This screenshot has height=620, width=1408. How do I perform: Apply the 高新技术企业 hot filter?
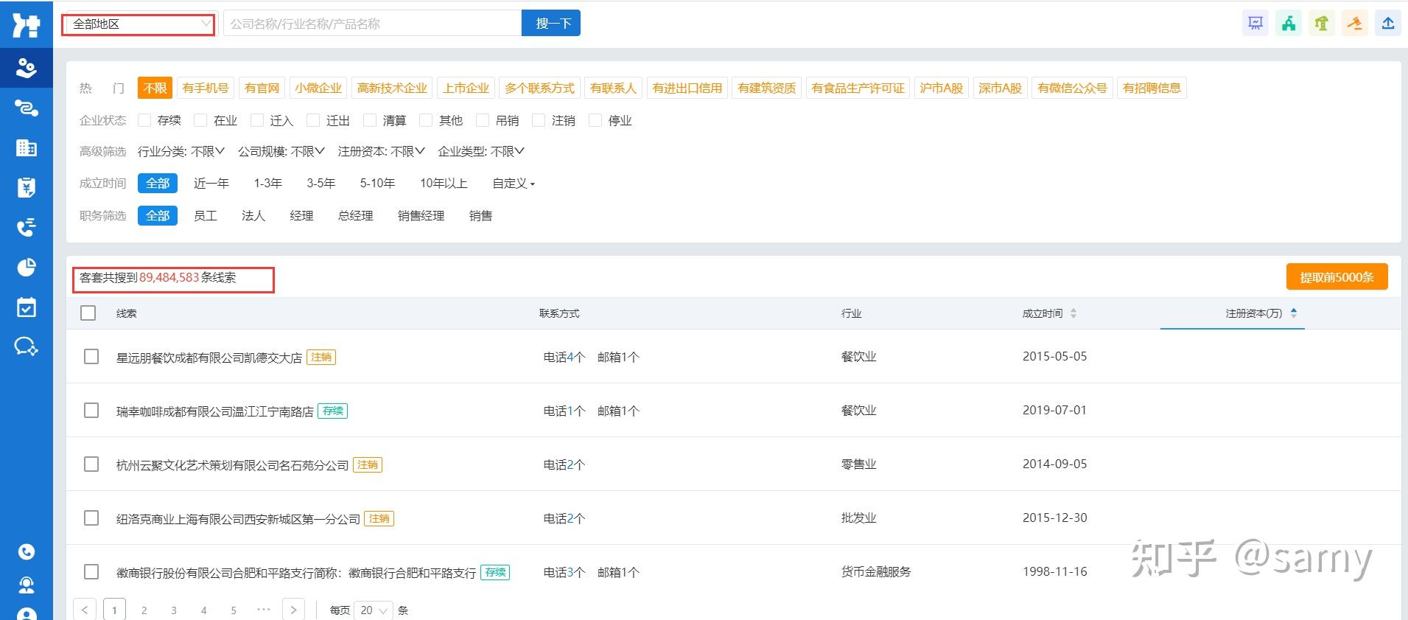click(392, 88)
